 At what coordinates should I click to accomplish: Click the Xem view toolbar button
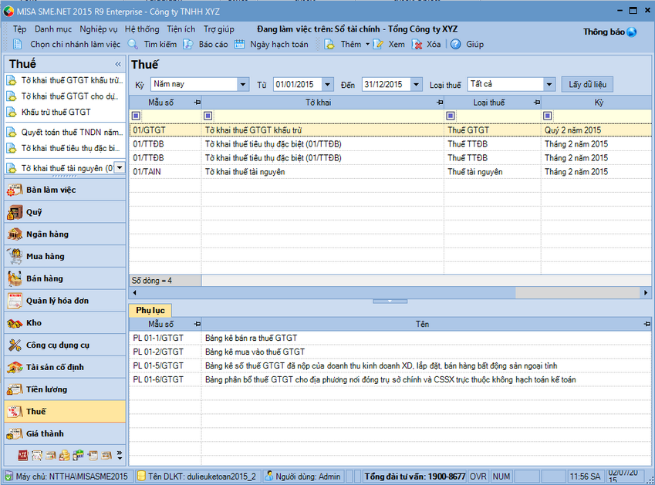tap(389, 44)
